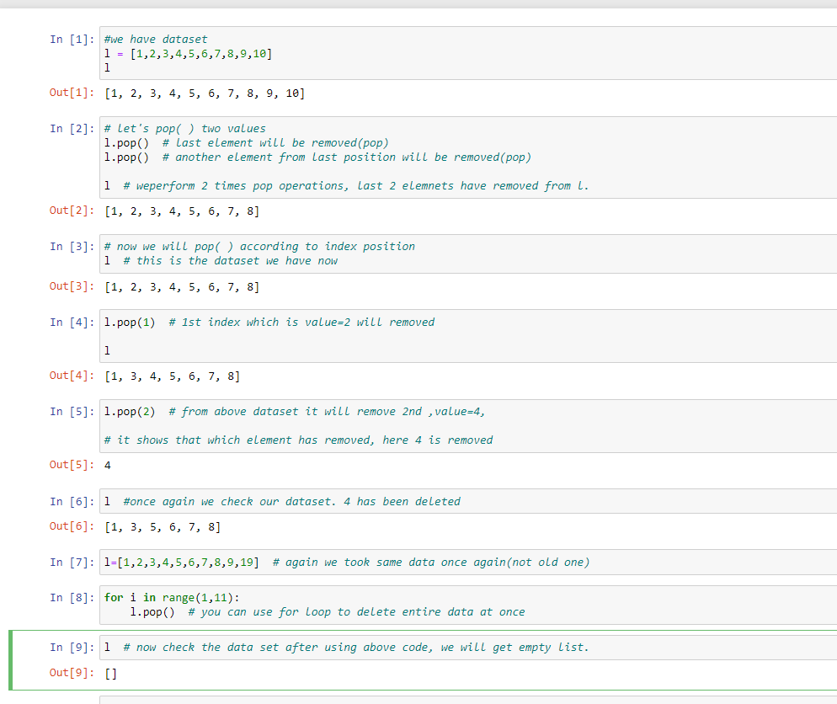Click inside the In [1] code cell
Screen dimensions: 837x704
tap(468, 53)
